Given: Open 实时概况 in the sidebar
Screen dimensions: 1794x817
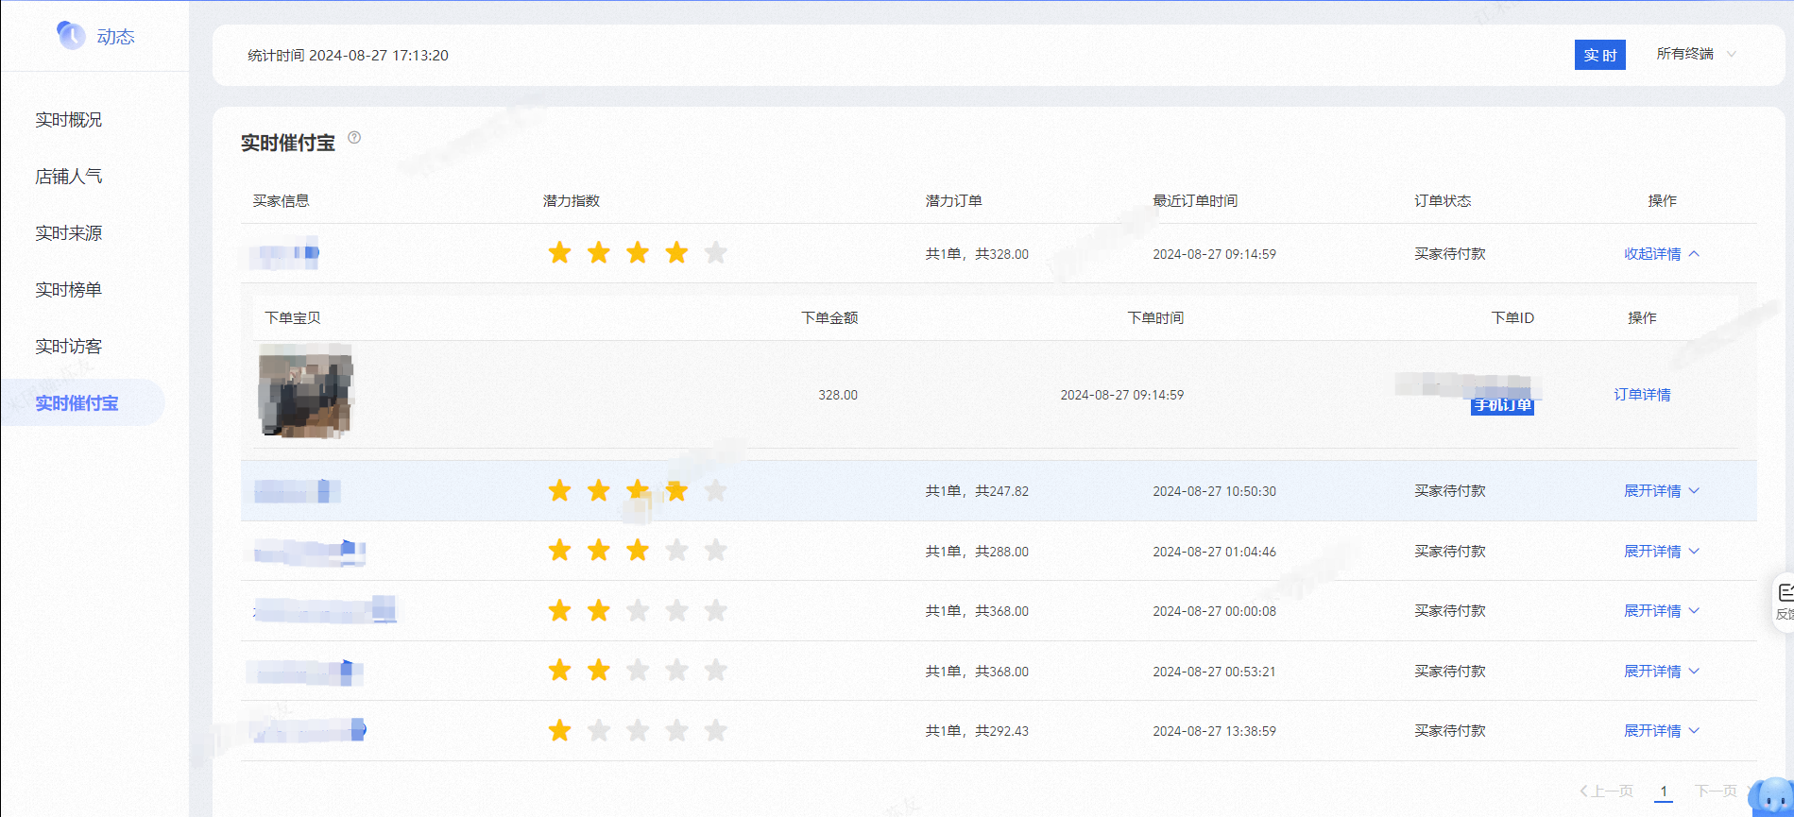Looking at the screenshot, I should coord(69,120).
